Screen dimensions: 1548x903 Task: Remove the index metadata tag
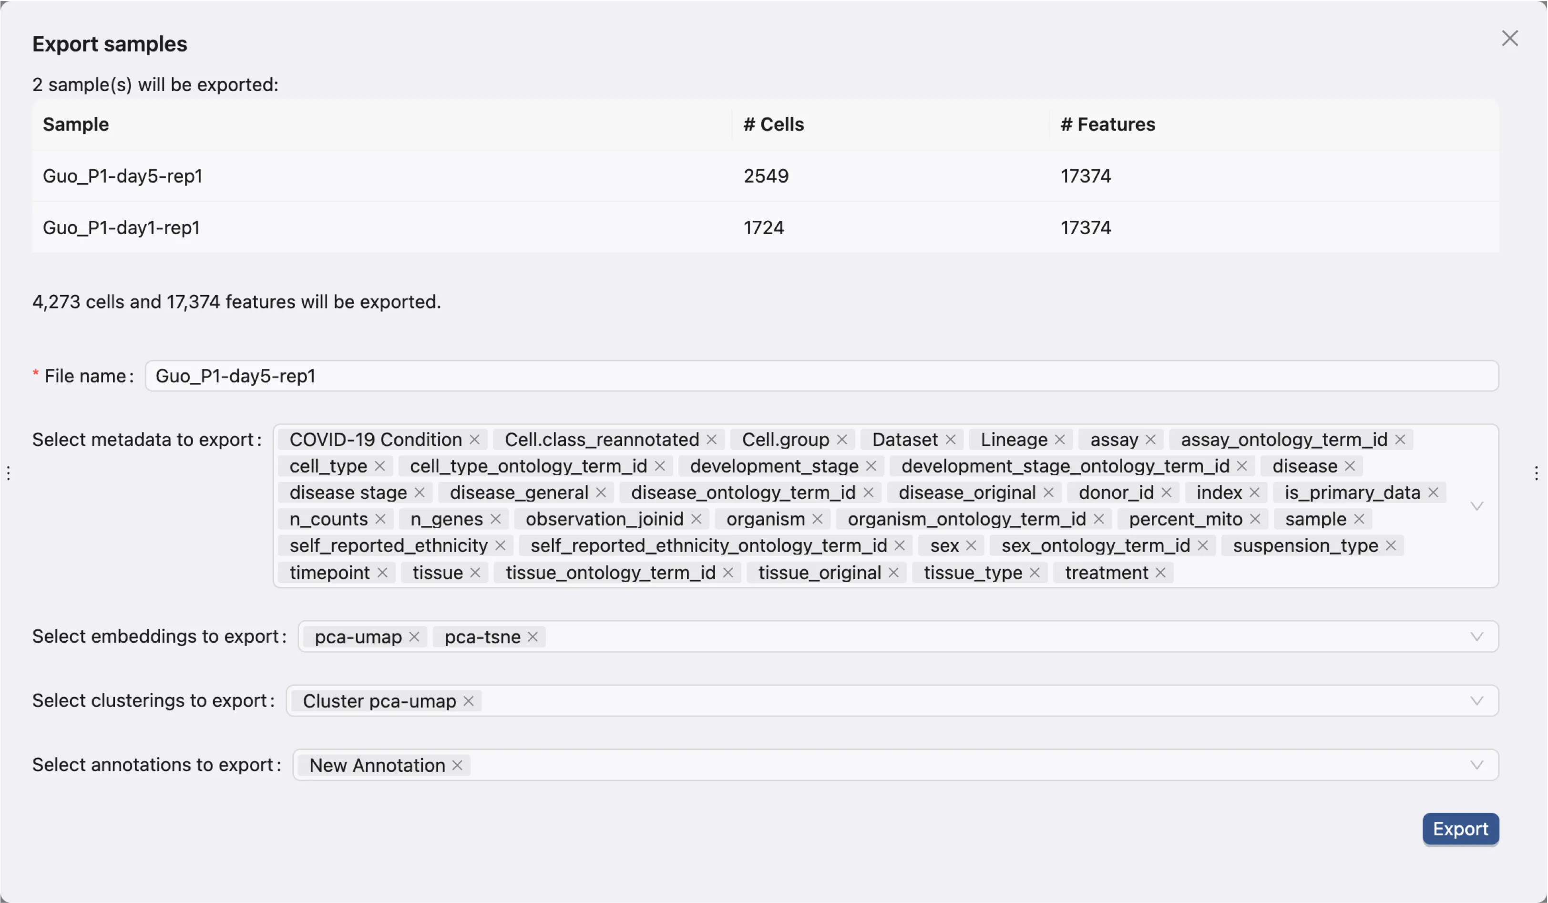(1254, 493)
